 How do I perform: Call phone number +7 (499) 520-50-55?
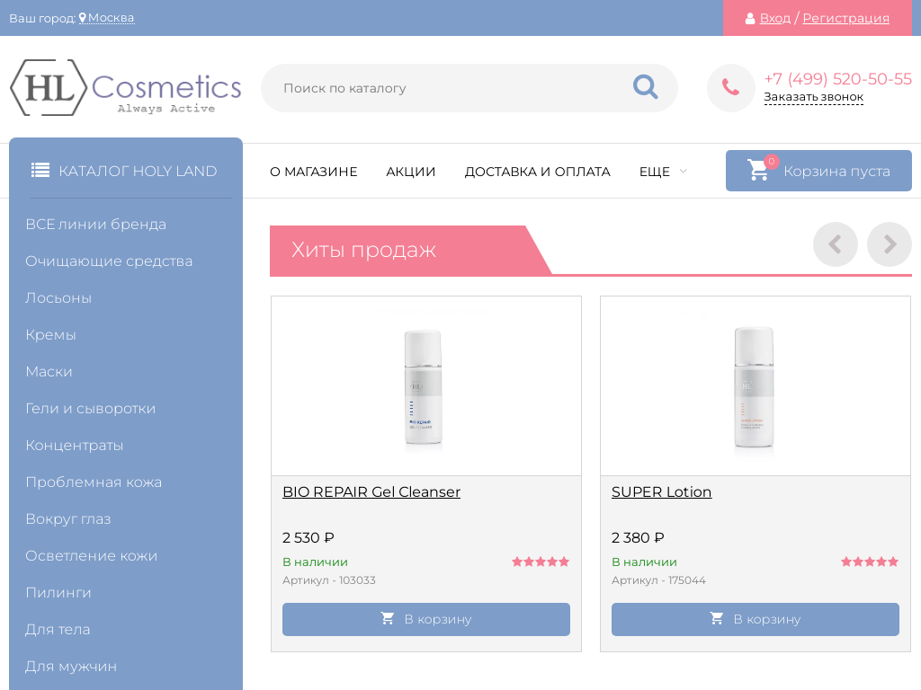(x=837, y=79)
